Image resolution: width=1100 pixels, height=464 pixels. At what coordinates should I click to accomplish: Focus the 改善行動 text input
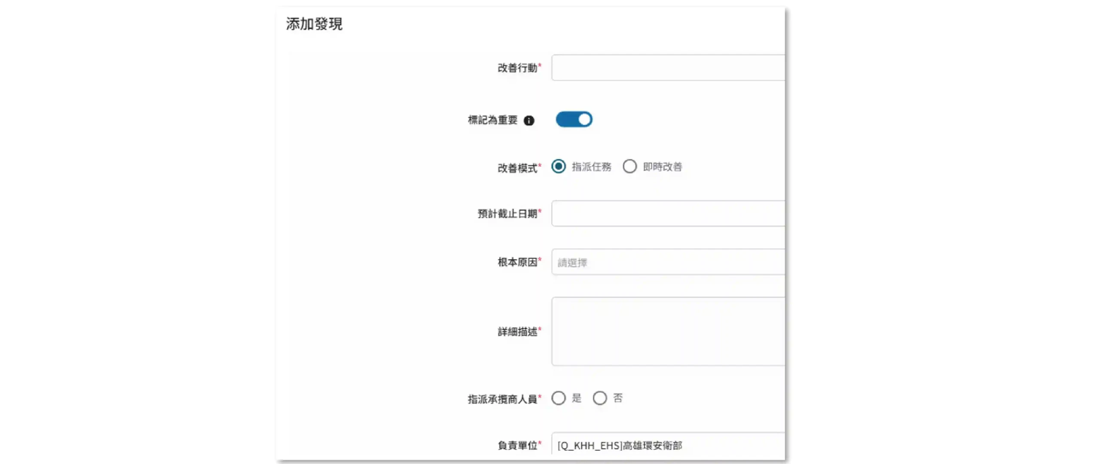click(668, 67)
